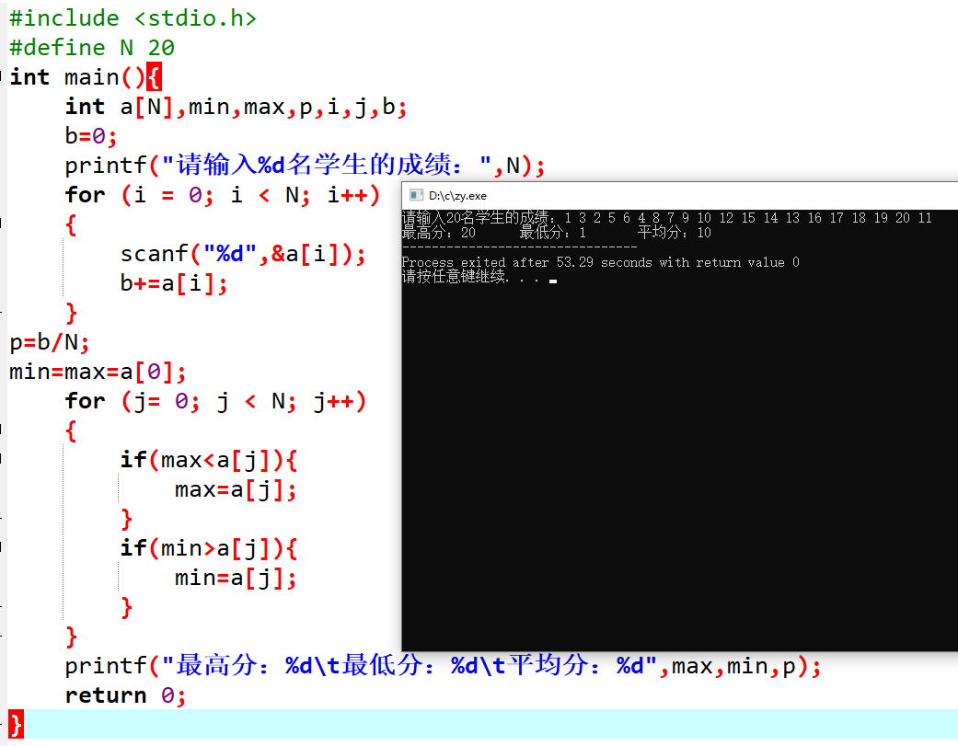Click the highlighted opening brace after main()
This screenshot has width=958, height=746.
click(155, 77)
